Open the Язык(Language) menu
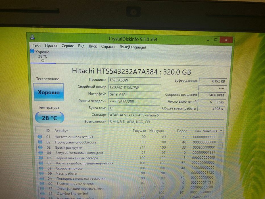The height and width of the screenshot is (199, 265). click(132, 47)
